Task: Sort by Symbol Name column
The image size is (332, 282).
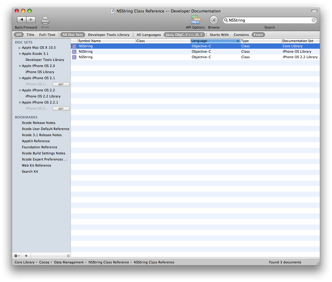Action: [107, 41]
